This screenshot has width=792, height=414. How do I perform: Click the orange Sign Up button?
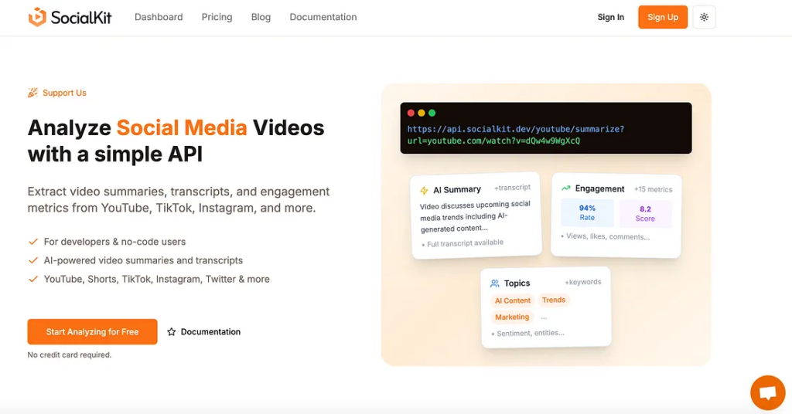(663, 17)
